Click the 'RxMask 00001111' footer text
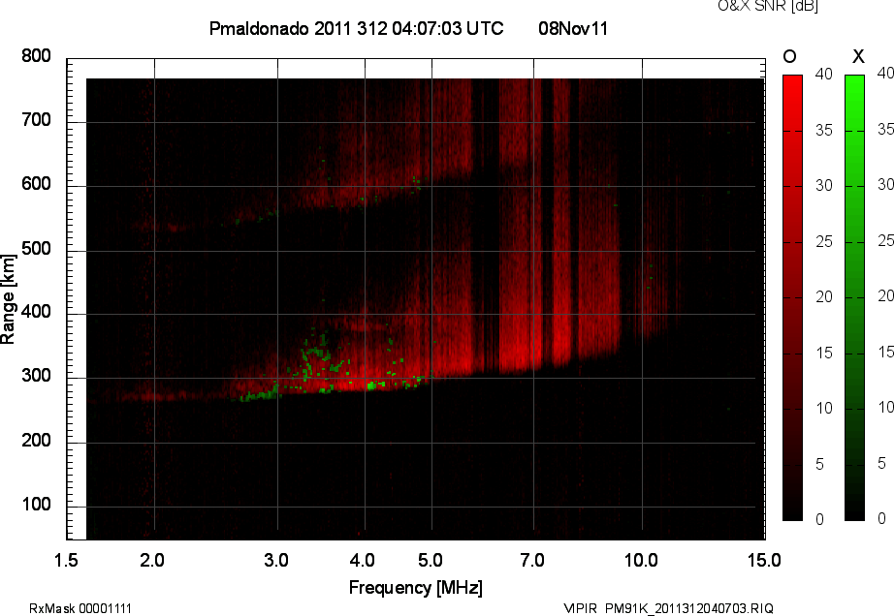 (80, 608)
